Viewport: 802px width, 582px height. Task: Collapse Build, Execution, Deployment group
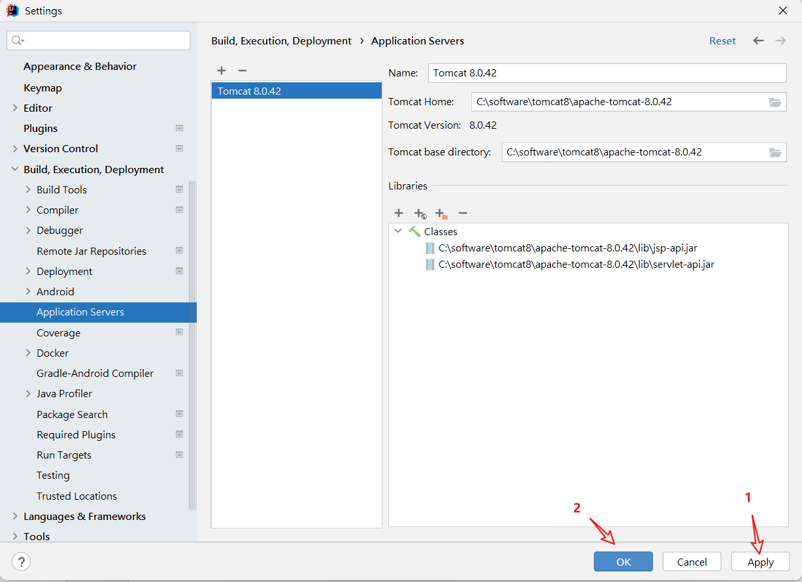[15, 169]
